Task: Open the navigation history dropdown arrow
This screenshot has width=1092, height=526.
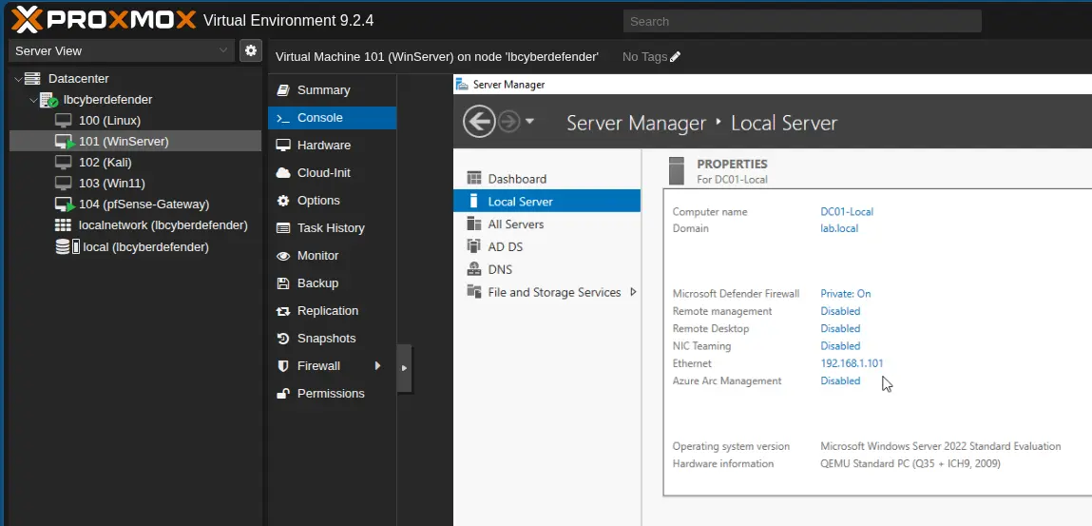Action: click(529, 122)
